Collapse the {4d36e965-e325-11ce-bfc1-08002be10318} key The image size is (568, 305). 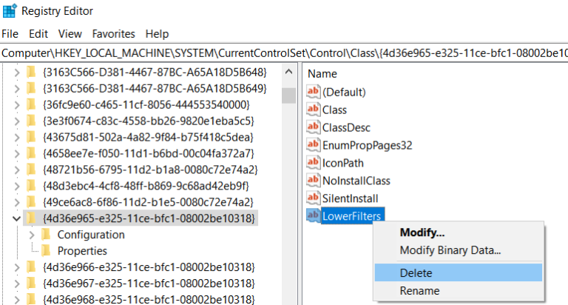[16, 218]
